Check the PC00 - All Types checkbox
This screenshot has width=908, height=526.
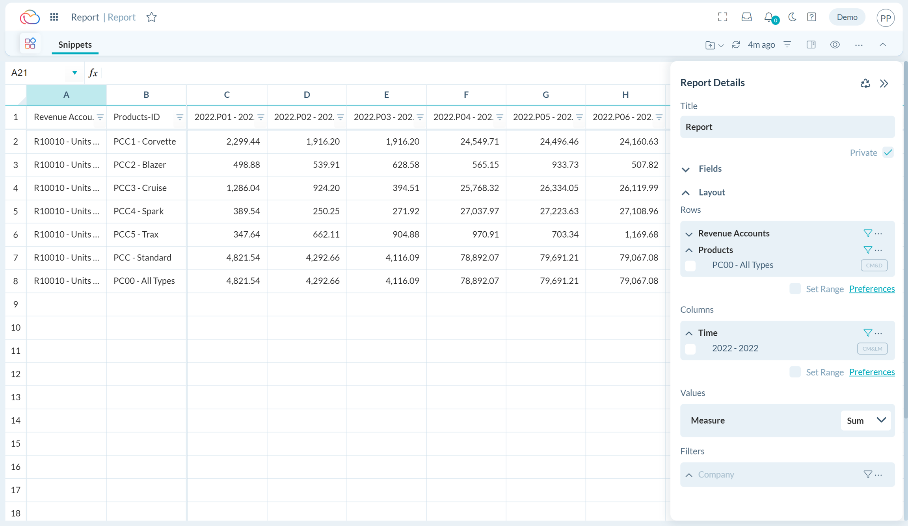coord(690,266)
